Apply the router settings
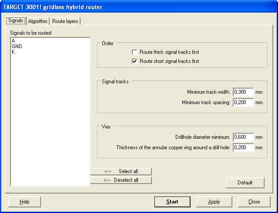 214,202
